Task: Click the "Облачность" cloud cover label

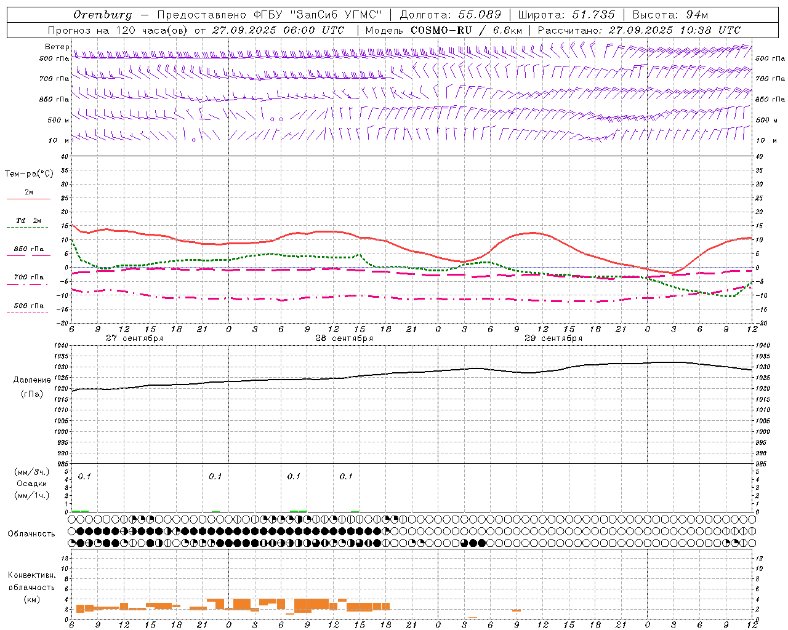Action: pos(31,534)
